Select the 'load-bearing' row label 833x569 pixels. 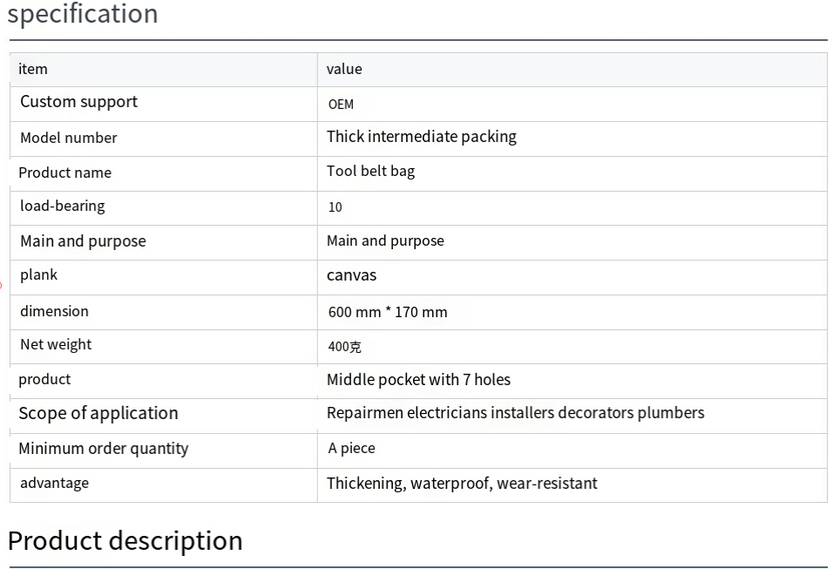click(x=63, y=207)
